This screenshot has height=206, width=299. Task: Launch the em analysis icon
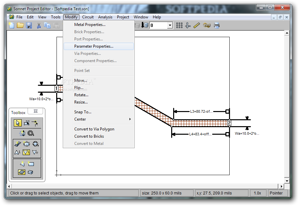point(207,25)
